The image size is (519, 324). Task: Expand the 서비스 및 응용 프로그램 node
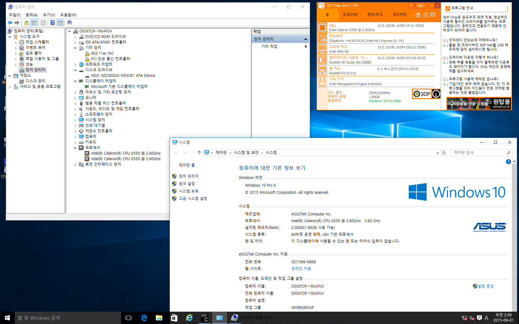coord(10,87)
